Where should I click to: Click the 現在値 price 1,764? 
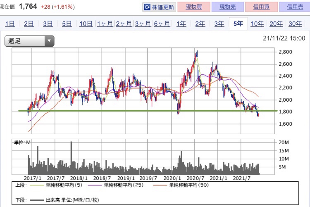click(x=28, y=6)
